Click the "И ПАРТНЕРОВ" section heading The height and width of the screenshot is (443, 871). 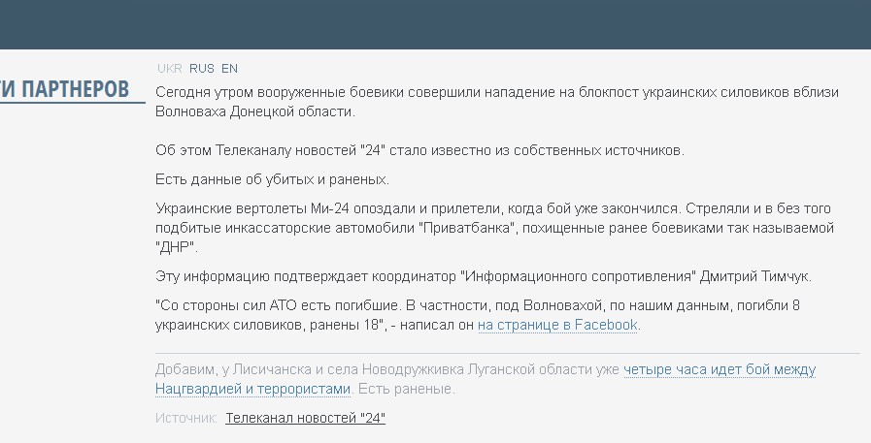tap(64, 89)
